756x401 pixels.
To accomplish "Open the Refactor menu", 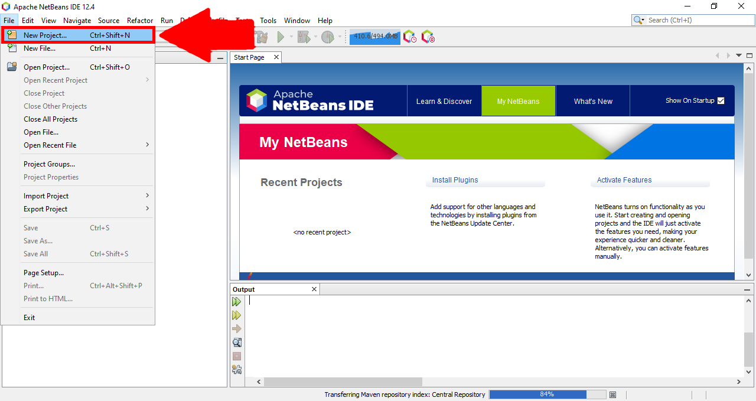I will click(140, 20).
